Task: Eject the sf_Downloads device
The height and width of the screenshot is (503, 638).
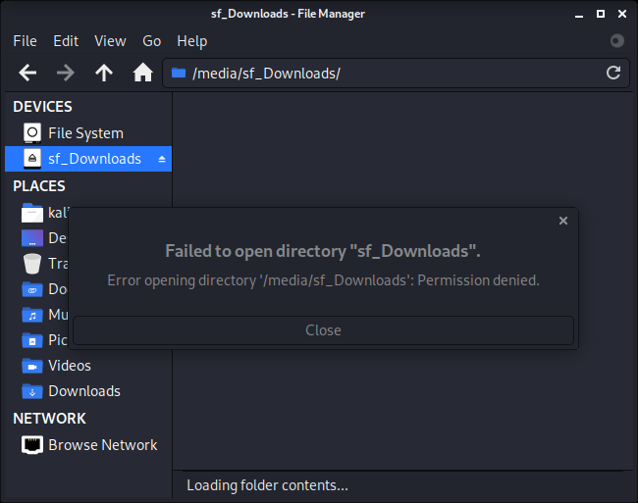Action: tap(162, 159)
